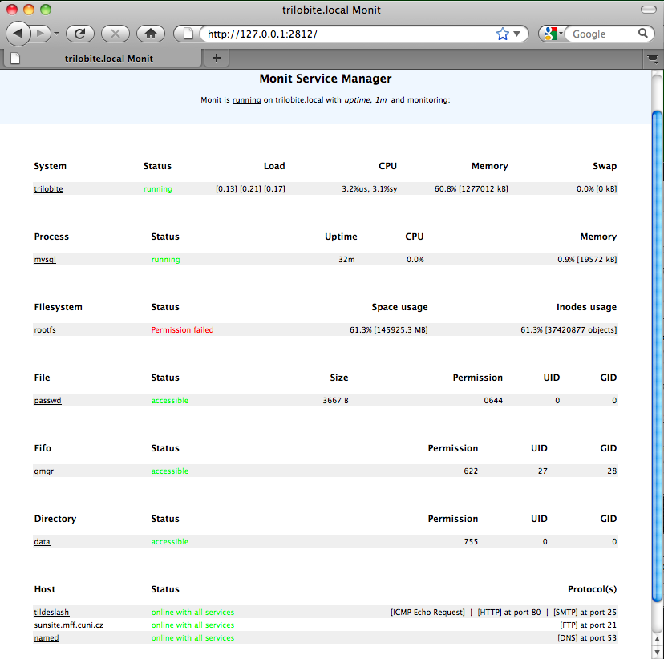
Task: Open the rootfs filesystem link
Action: pos(45,329)
